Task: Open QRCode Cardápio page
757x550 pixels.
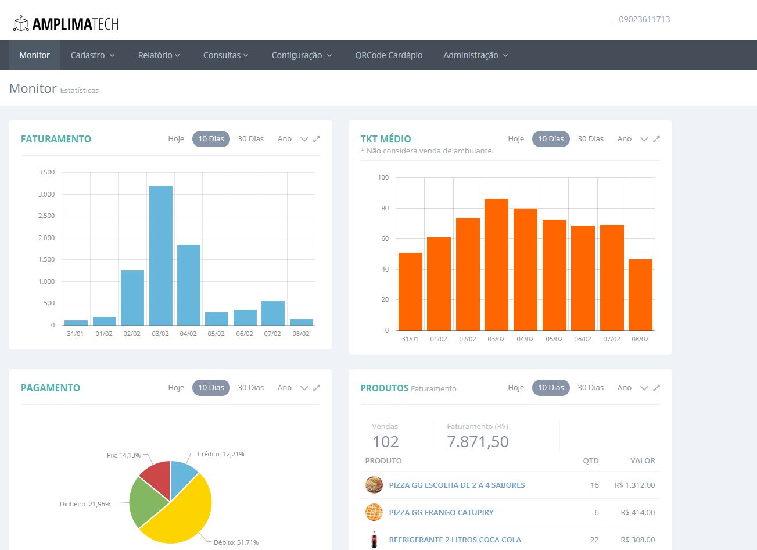Action: (389, 55)
